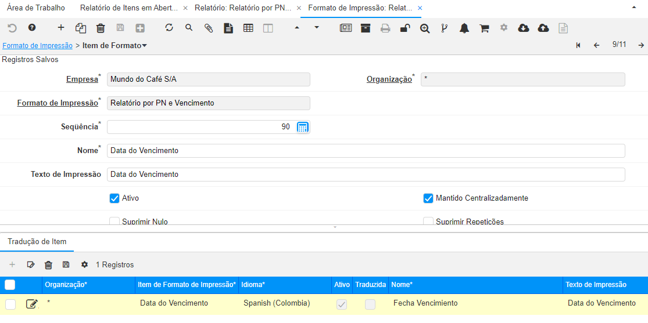Open detail tab gear customize icon
Viewport: 648px width, 323px height.
85,264
